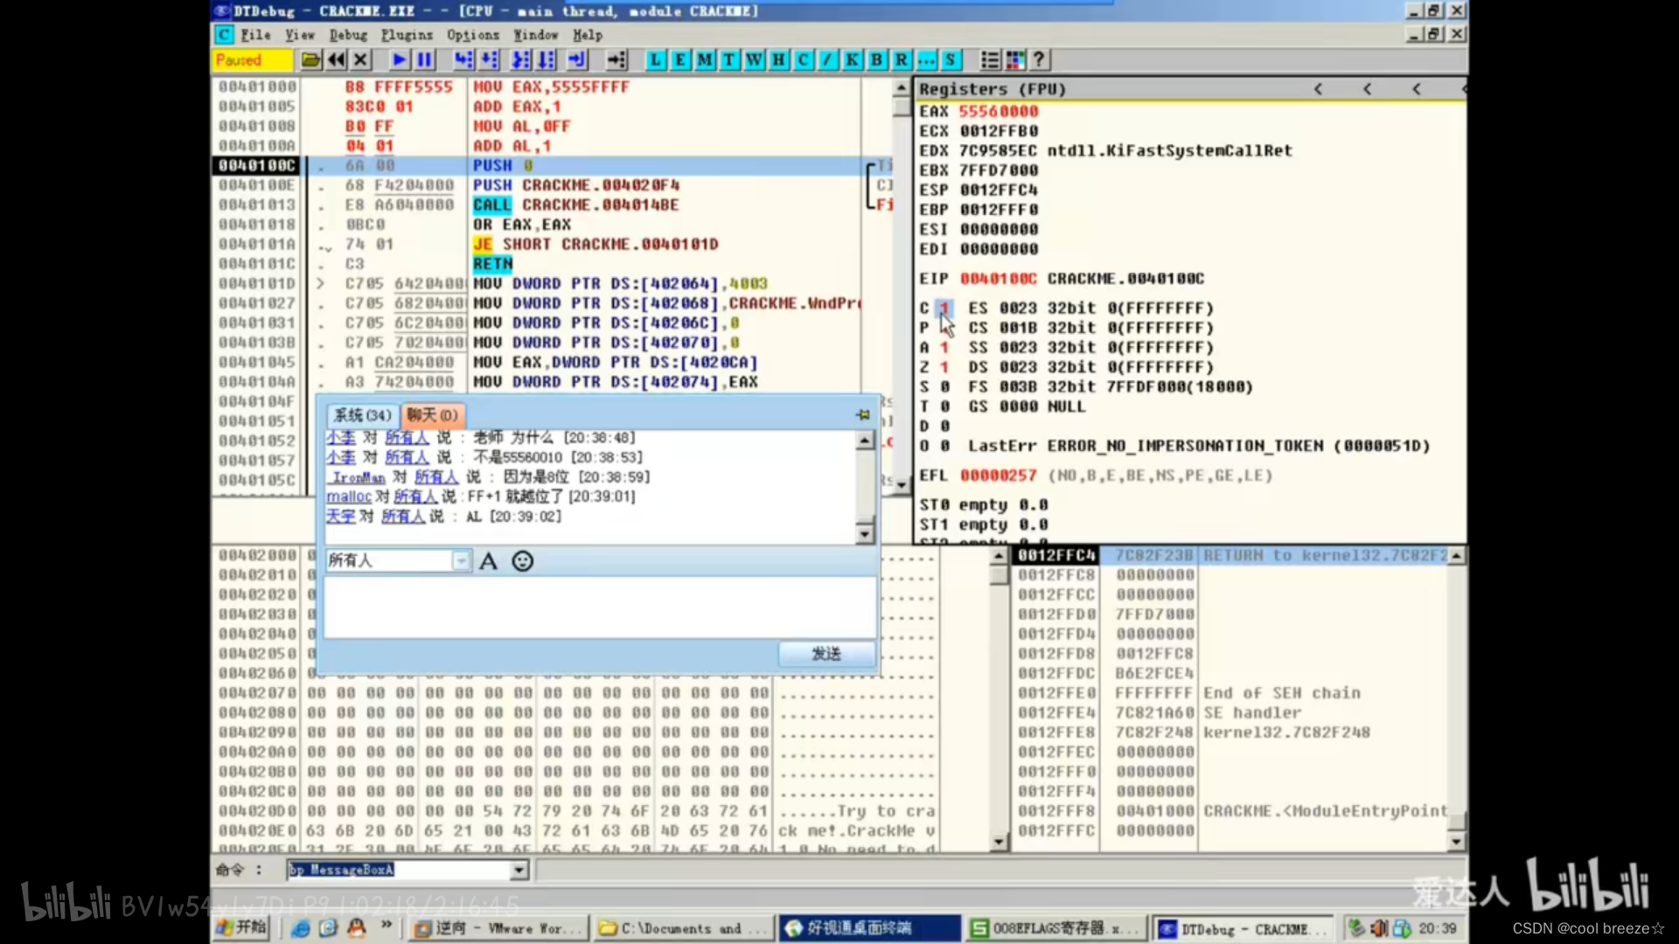Toggle the T trap flag value
Image resolution: width=1679 pixels, height=944 pixels.
pos(944,406)
